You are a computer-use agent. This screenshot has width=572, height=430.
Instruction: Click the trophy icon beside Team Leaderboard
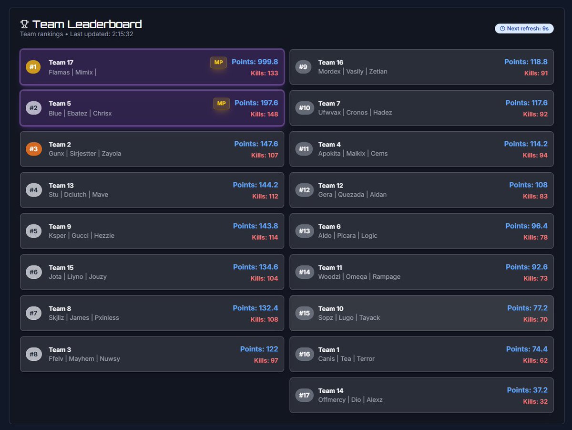click(x=24, y=24)
